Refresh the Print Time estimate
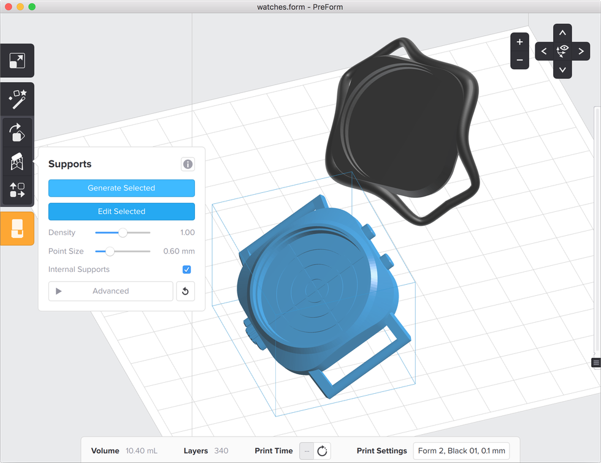 click(321, 451)
